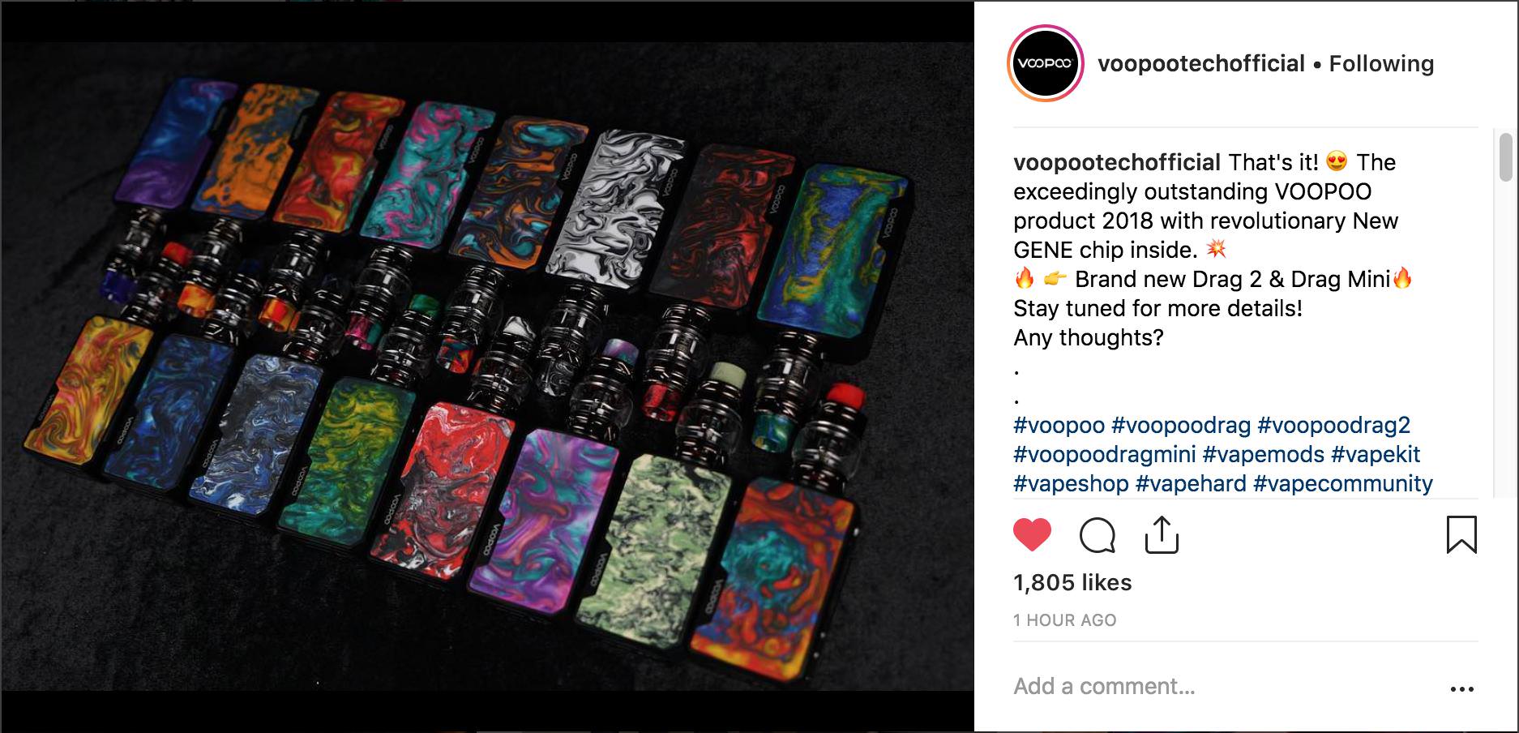Unlike the post with the red heart

[x=1032, y=535]
